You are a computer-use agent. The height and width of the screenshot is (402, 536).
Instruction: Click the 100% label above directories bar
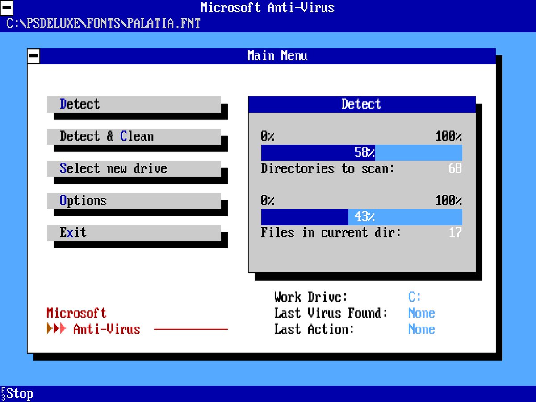pos(448,136)
